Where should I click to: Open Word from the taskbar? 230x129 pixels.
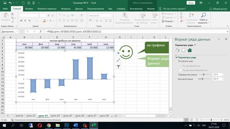click(x=75, y=125)
